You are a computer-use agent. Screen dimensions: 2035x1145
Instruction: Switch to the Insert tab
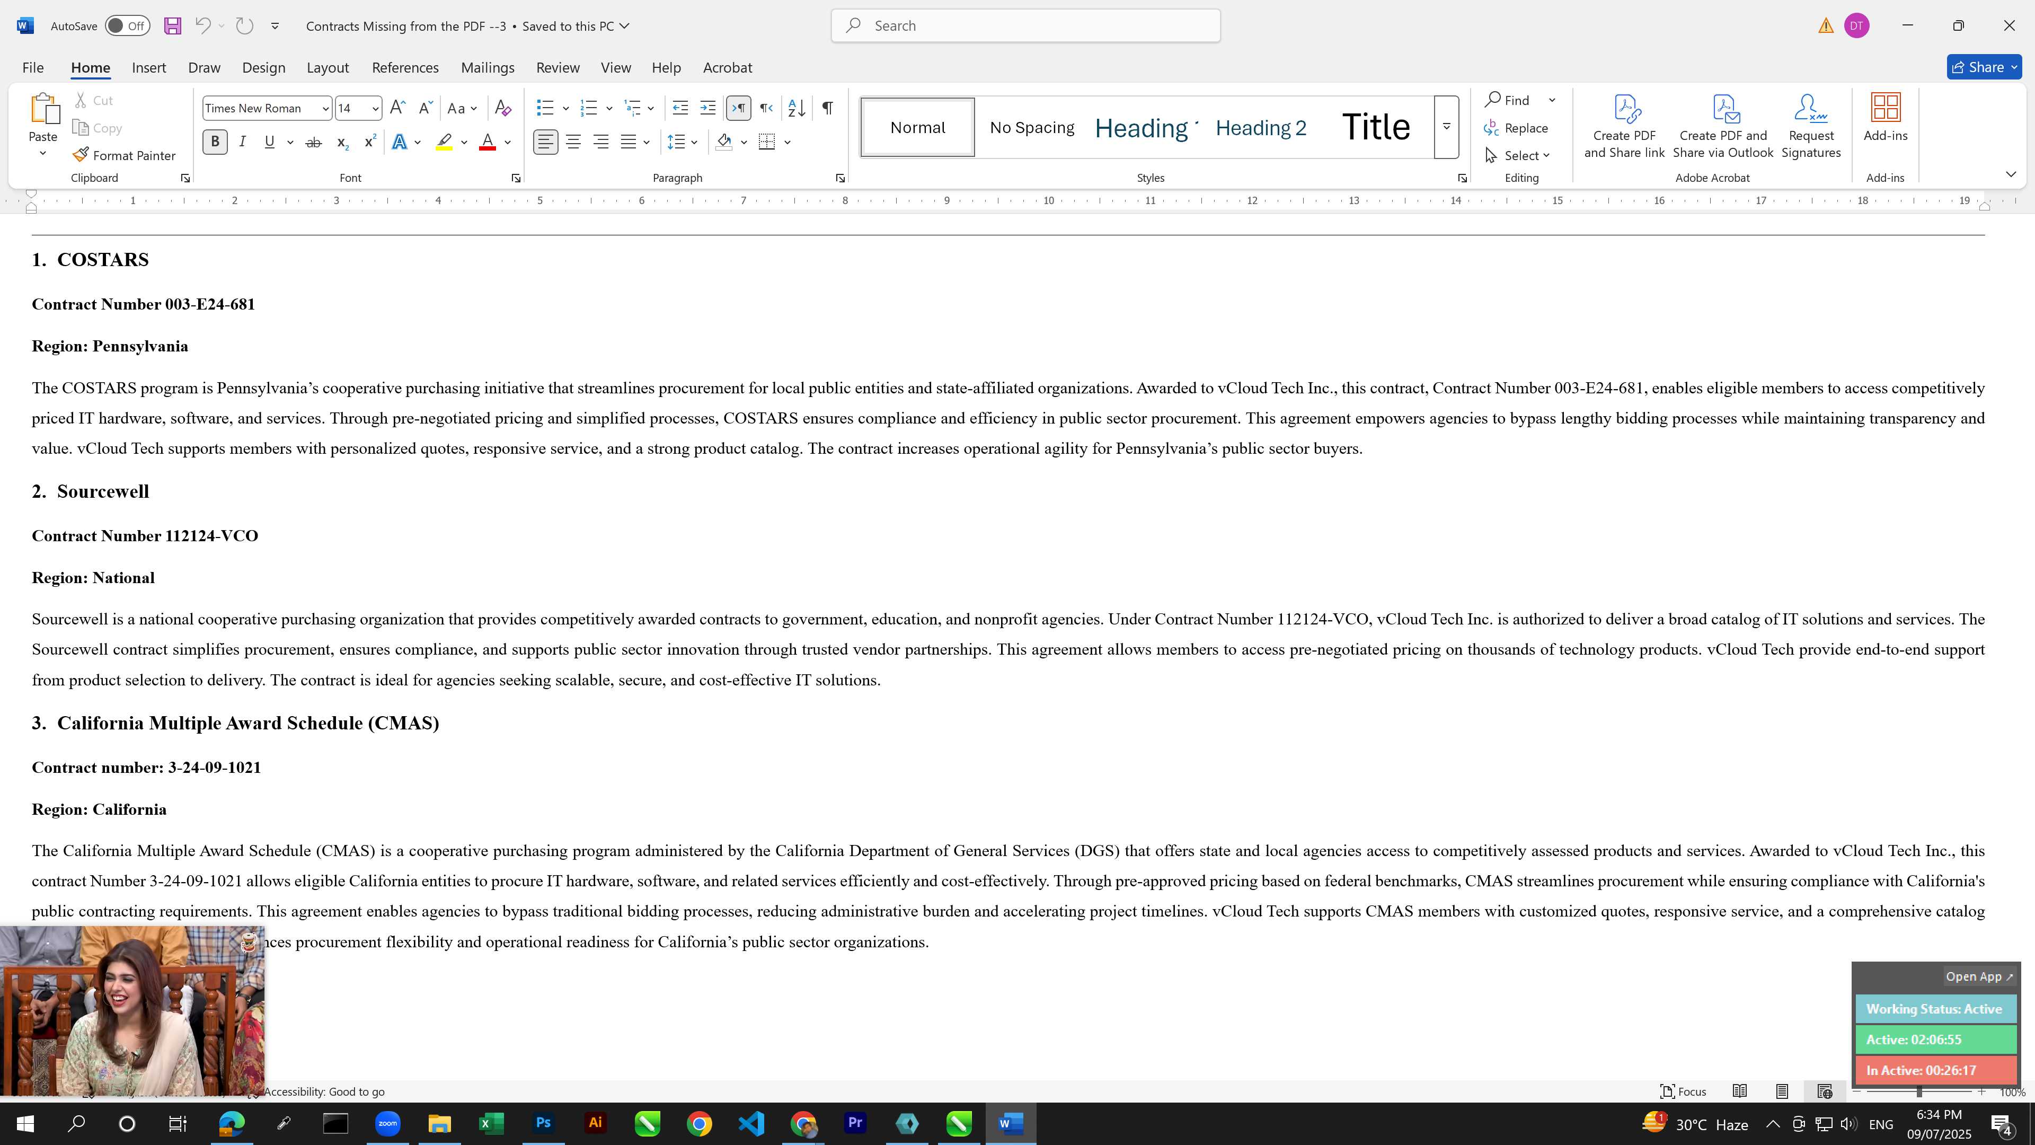tap(148, 68)
